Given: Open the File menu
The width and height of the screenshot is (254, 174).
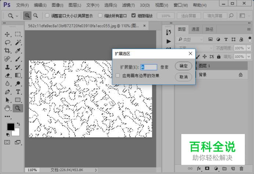Looking at the screenshot, I should tap(22, 5).
